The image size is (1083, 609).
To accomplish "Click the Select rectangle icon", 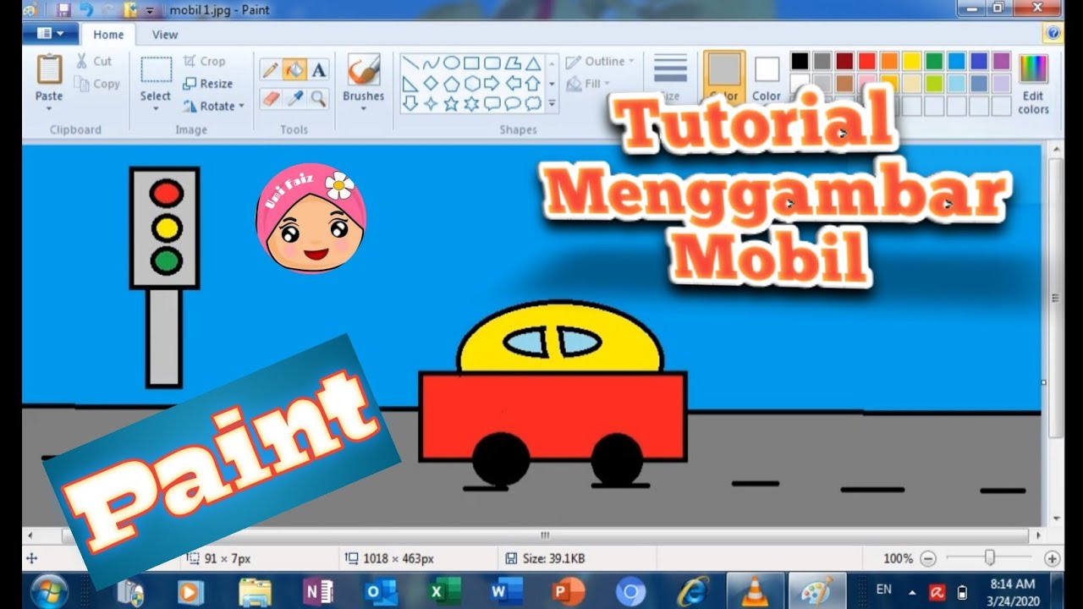I will click(156, 69).
